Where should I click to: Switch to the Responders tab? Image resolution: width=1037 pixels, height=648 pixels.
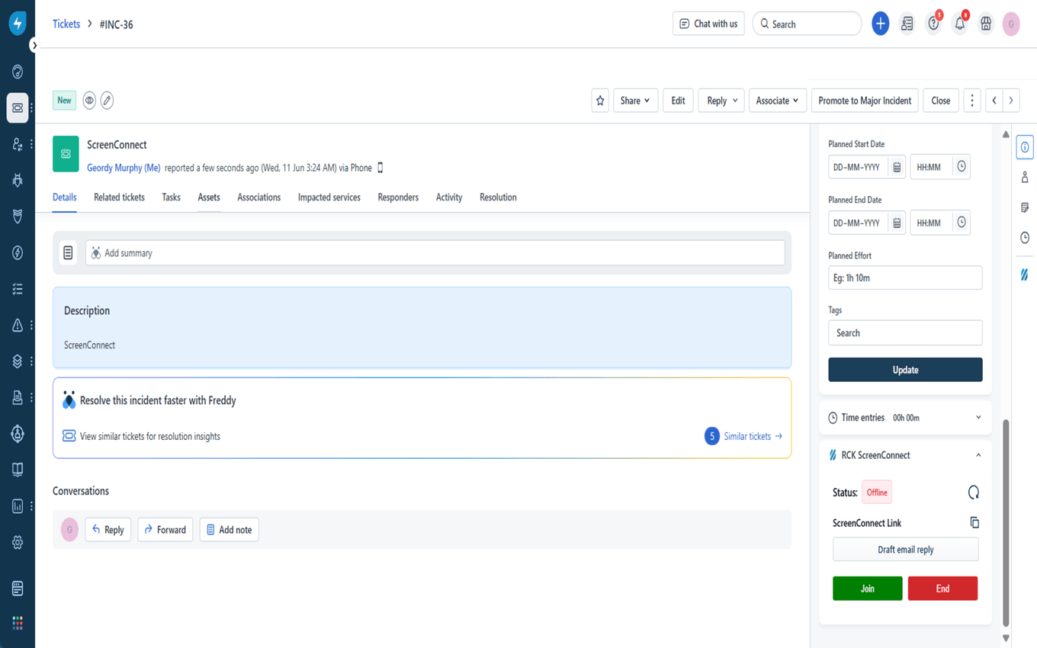[398, 197]
